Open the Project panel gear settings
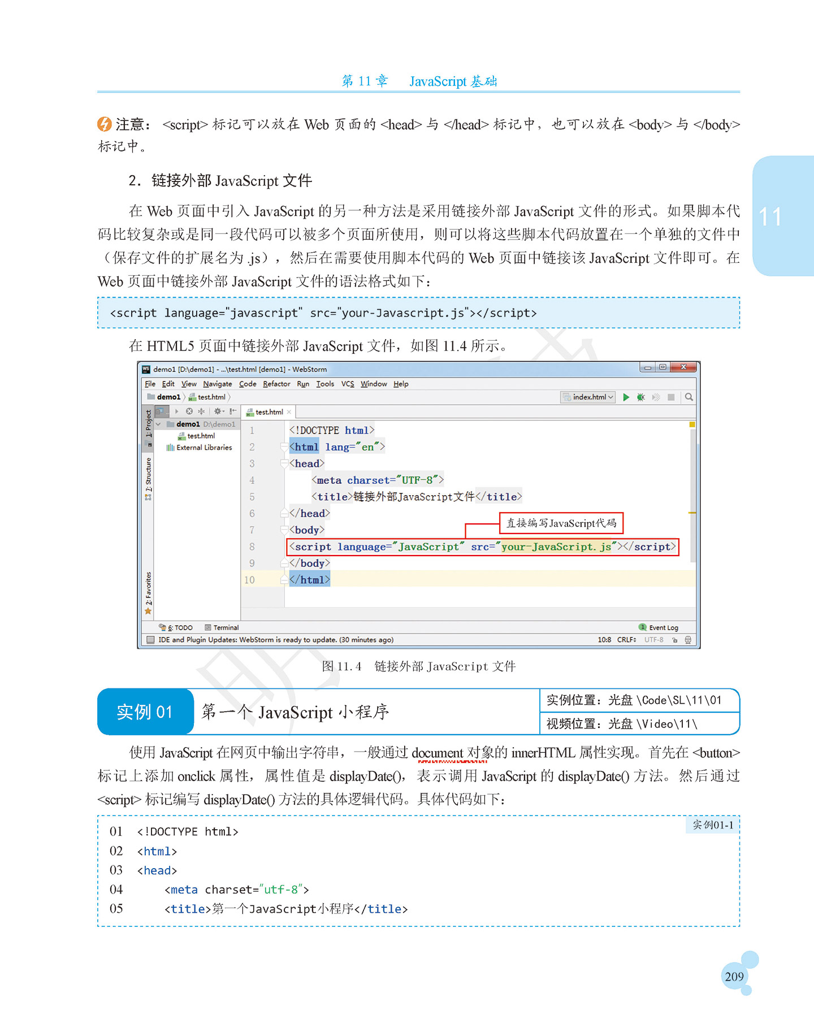 tap(218, 411)
